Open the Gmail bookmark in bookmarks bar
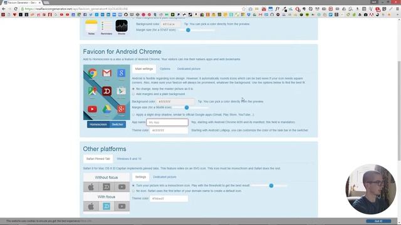The image size is (401, 225). (x=261, y=15)
